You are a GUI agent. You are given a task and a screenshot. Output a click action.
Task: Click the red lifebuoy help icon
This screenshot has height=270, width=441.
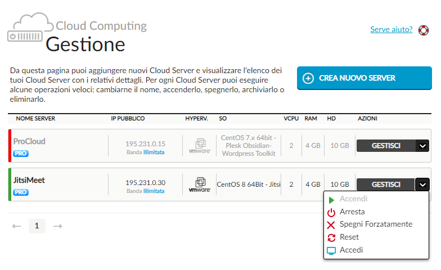pos(424,30)
